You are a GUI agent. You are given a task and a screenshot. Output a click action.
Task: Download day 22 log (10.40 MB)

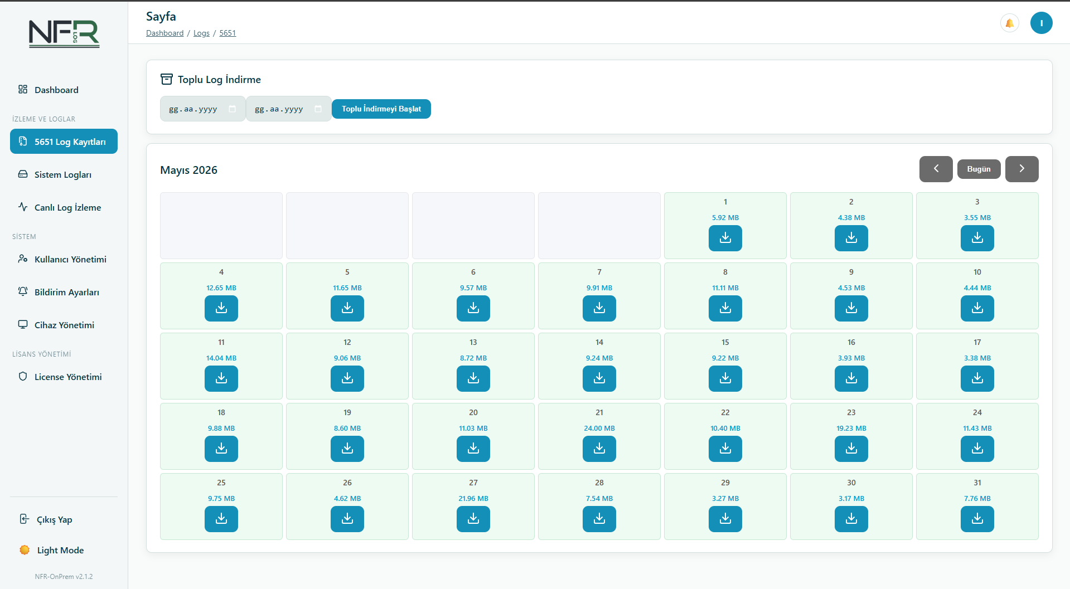pos(725,449)
